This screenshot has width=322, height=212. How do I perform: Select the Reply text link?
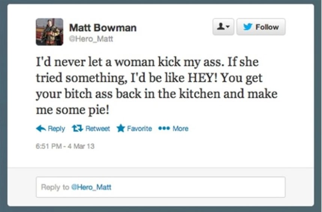point(57,128)
